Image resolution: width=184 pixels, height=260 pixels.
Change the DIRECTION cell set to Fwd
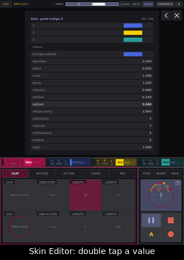pos(52,195)
